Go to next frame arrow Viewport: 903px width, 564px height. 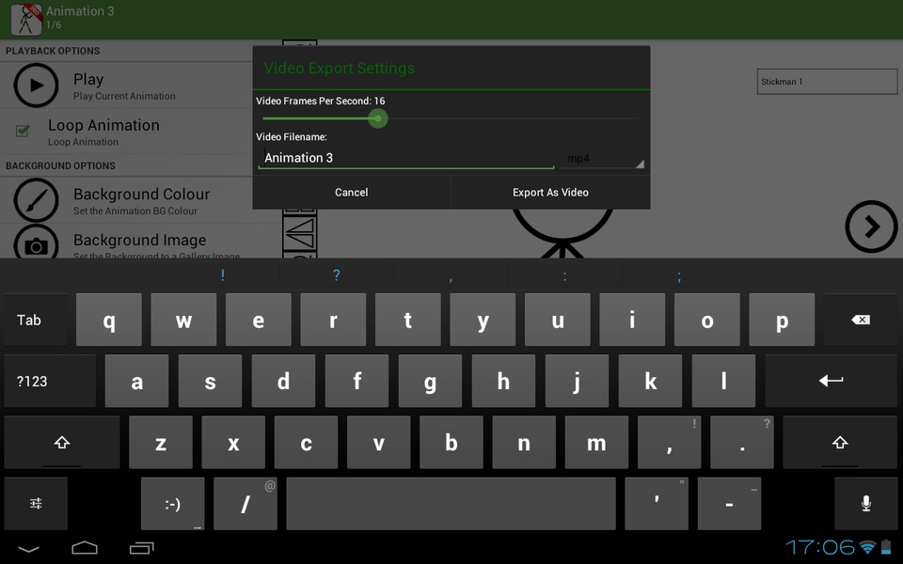[x=871, y=227]
